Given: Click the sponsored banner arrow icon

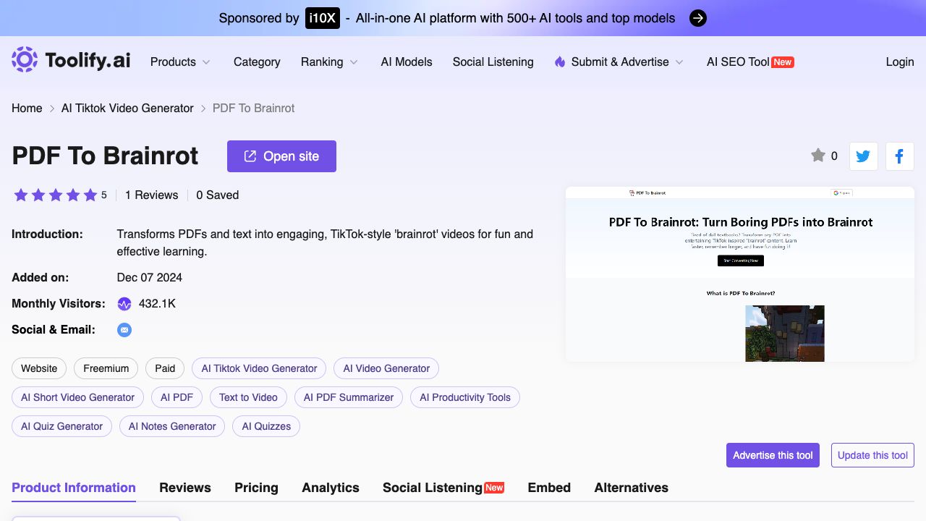Looking at the screenshot, I should 697,18.
